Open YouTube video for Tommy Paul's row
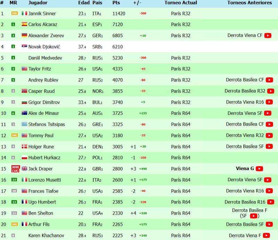278x240 pixels. (269, 135)
